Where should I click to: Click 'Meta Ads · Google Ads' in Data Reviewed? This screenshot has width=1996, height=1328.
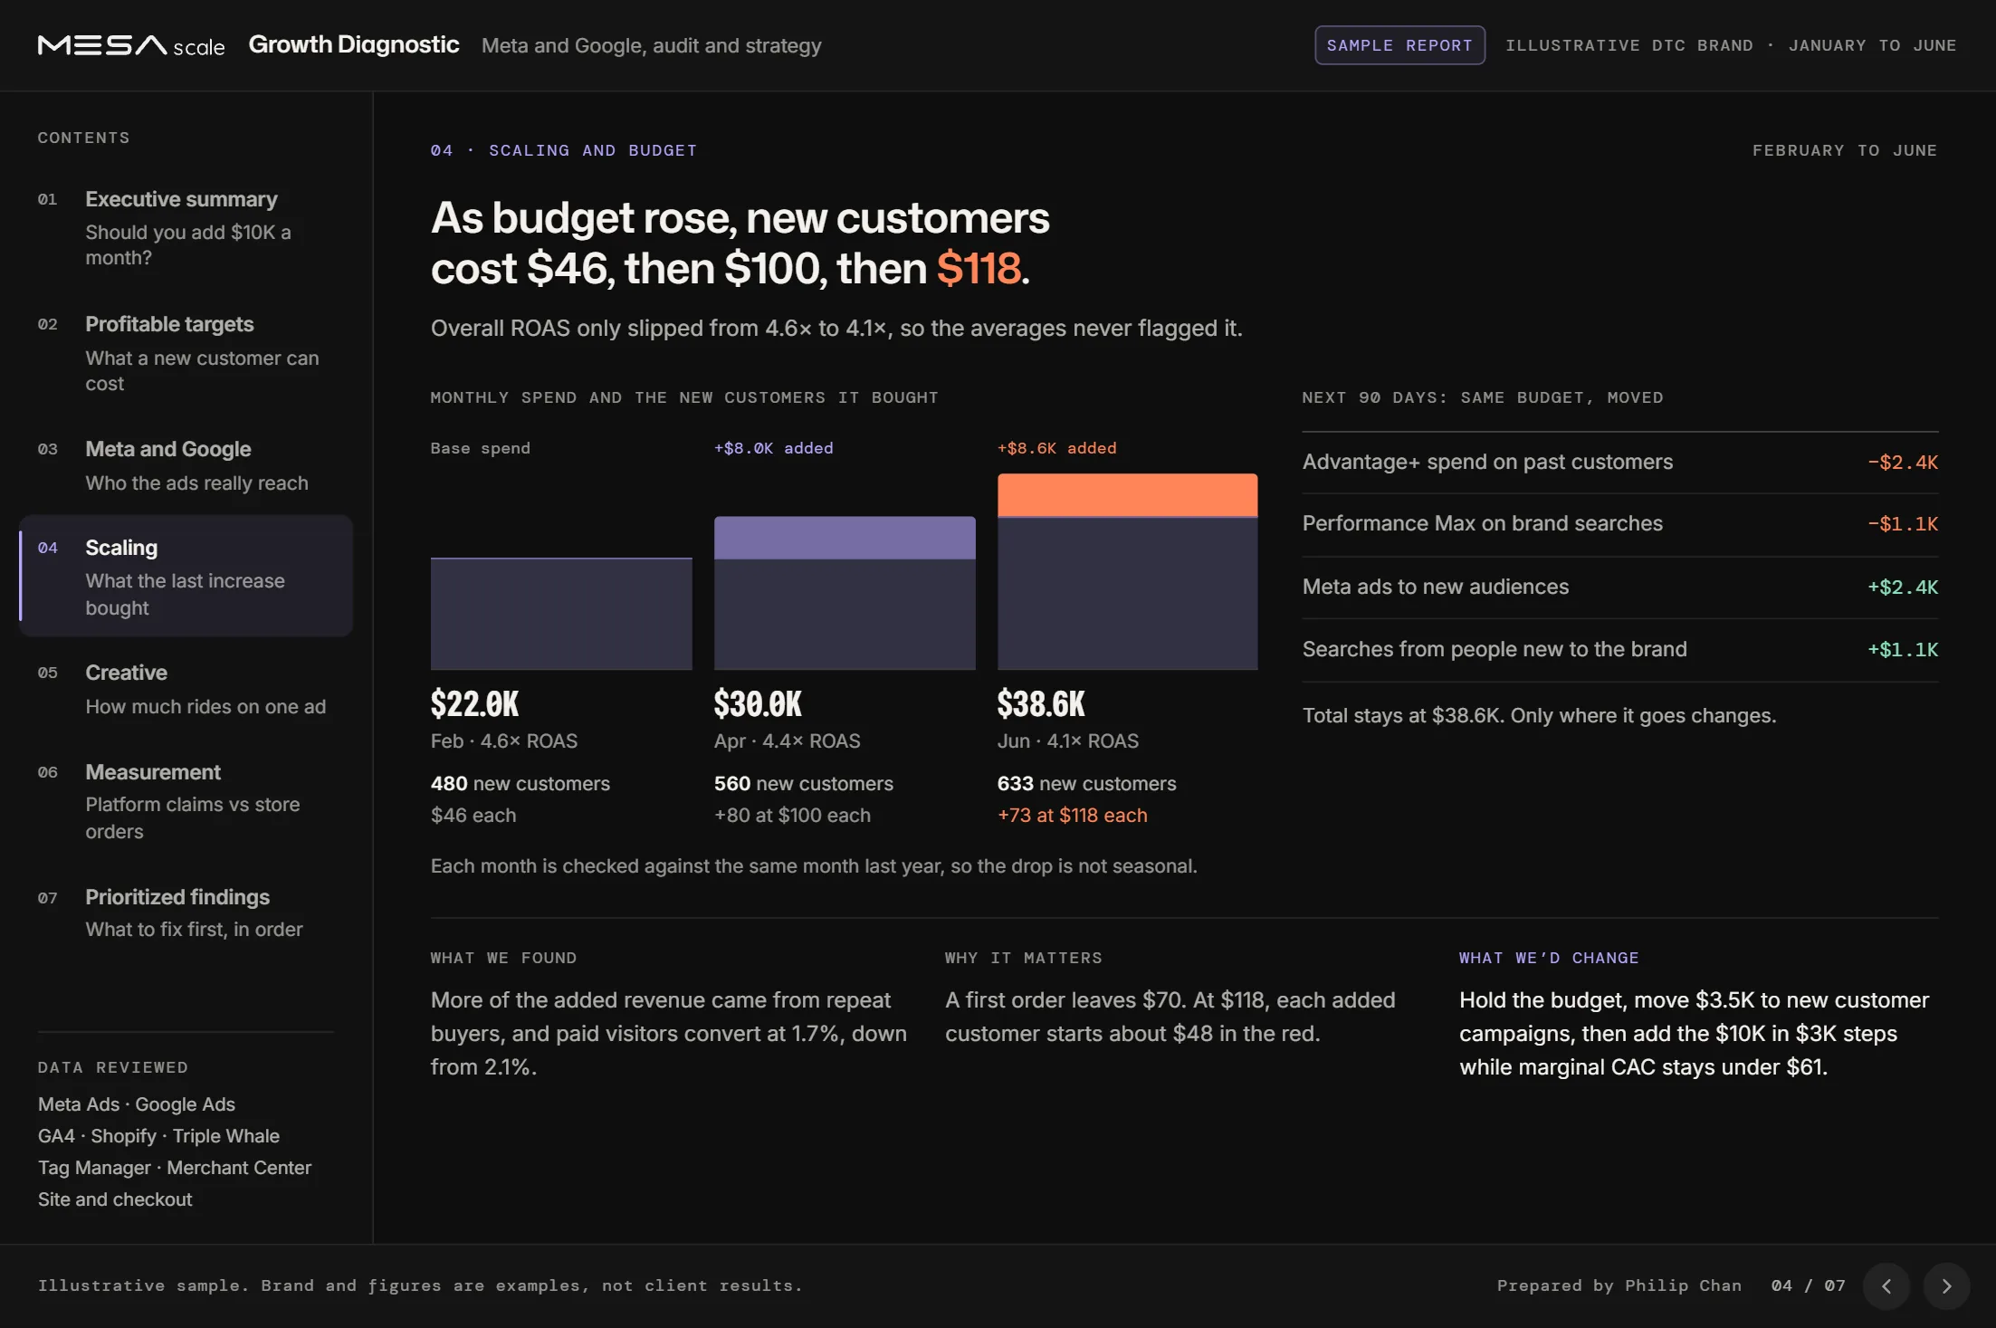[x=137, y=1104]
